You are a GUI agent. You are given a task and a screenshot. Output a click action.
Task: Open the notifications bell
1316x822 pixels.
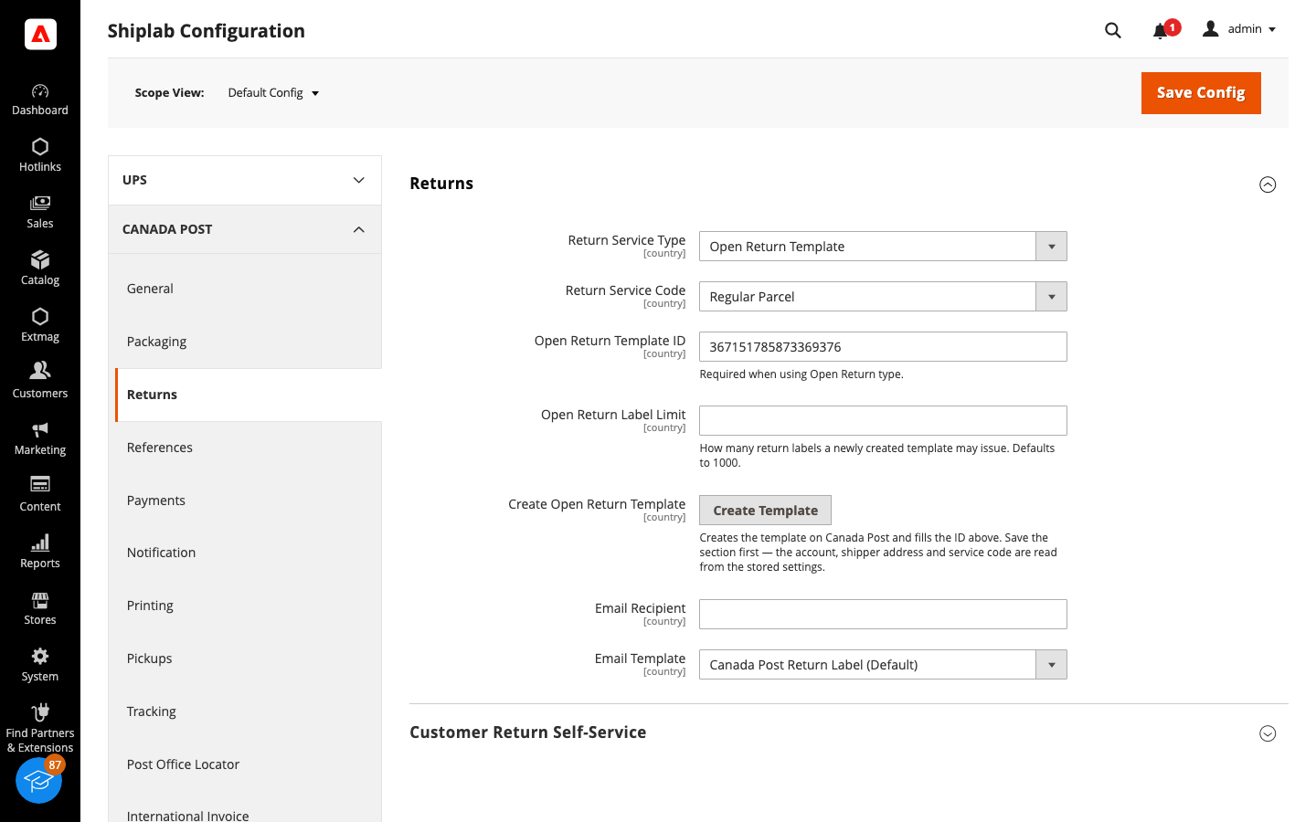click(x=1161, y=31)
